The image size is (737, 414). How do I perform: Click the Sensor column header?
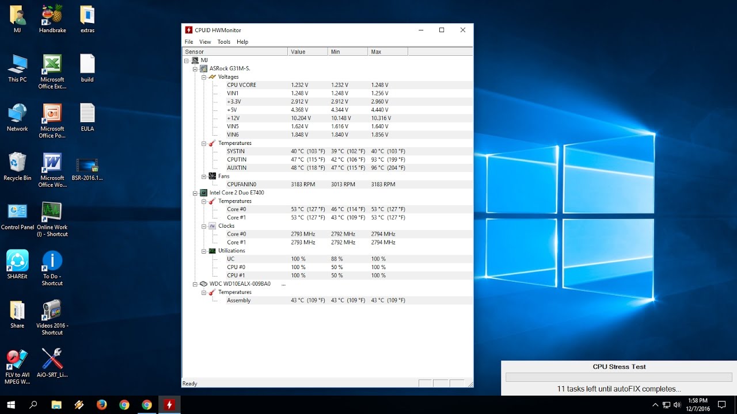[235, 52]
